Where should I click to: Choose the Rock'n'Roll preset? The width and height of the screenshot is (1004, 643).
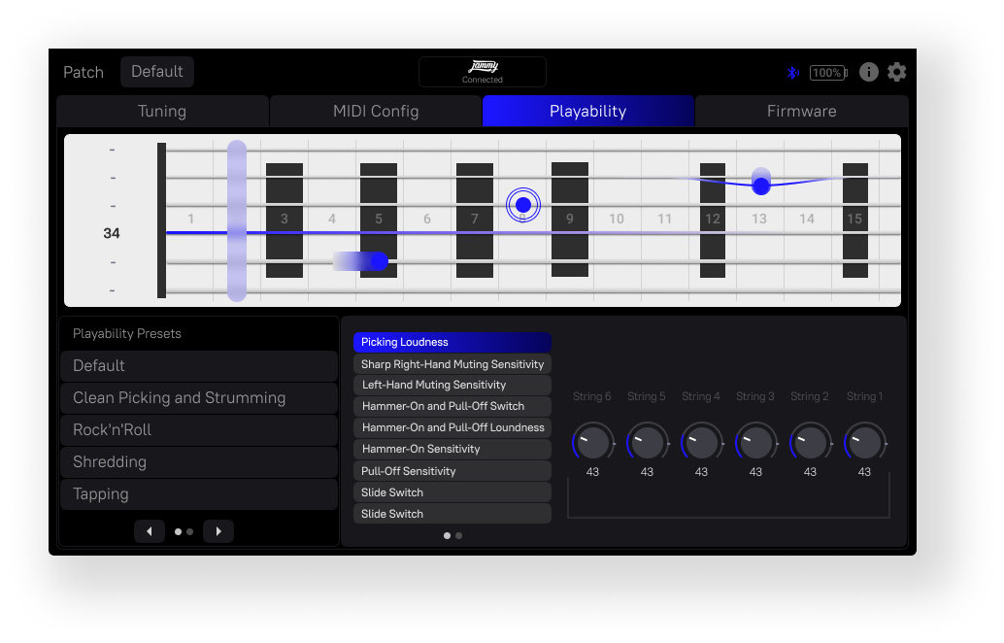[x=199, y=430]
